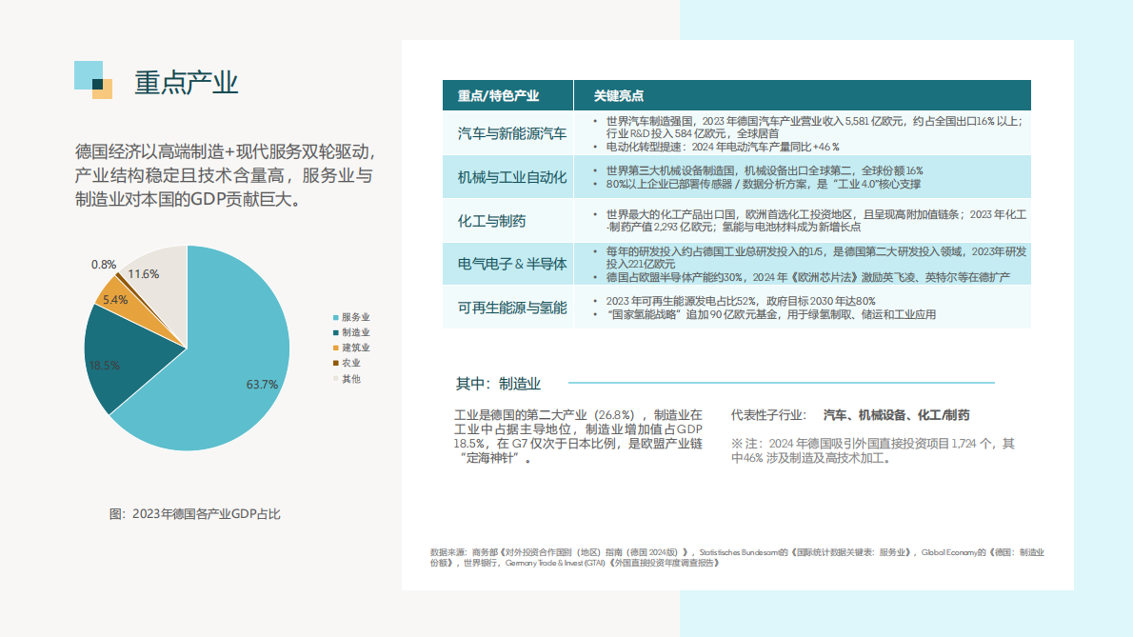1133x637 pixels.
Task: Click the 18.5% label on the pie
Action: point(104,366)
